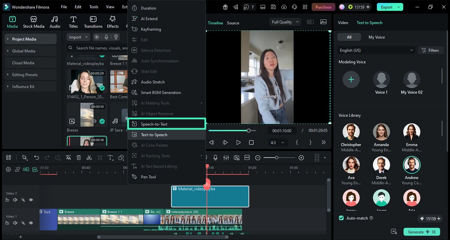The width and height of the screenshot is (450, 240).
Task: Select the Andrew voice avatar
Action: point(412,165)
